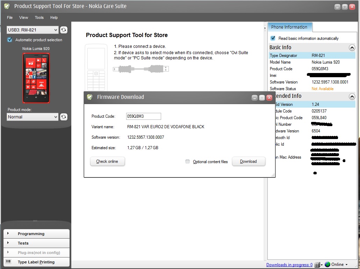Click estimated size 1,27 GB / 1,27 GB
The image size is (360, 269).
pos(143,148)
